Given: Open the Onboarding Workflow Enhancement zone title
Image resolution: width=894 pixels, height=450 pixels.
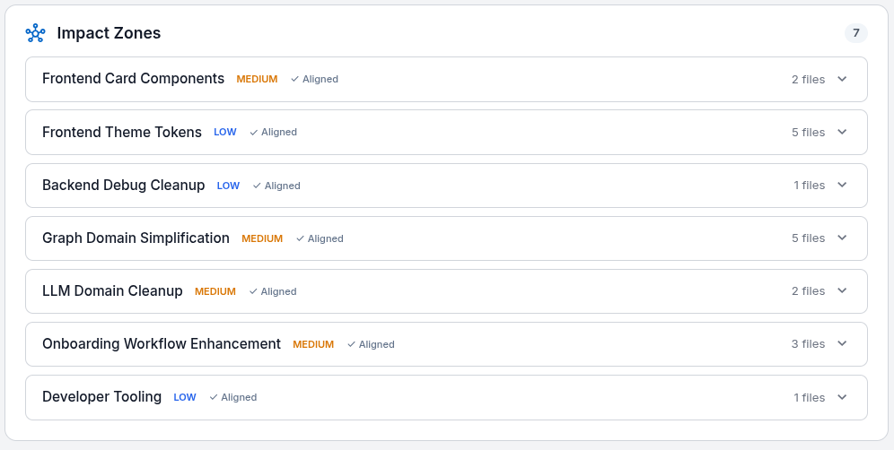Looking at the screenshot, I should point(162,344).
